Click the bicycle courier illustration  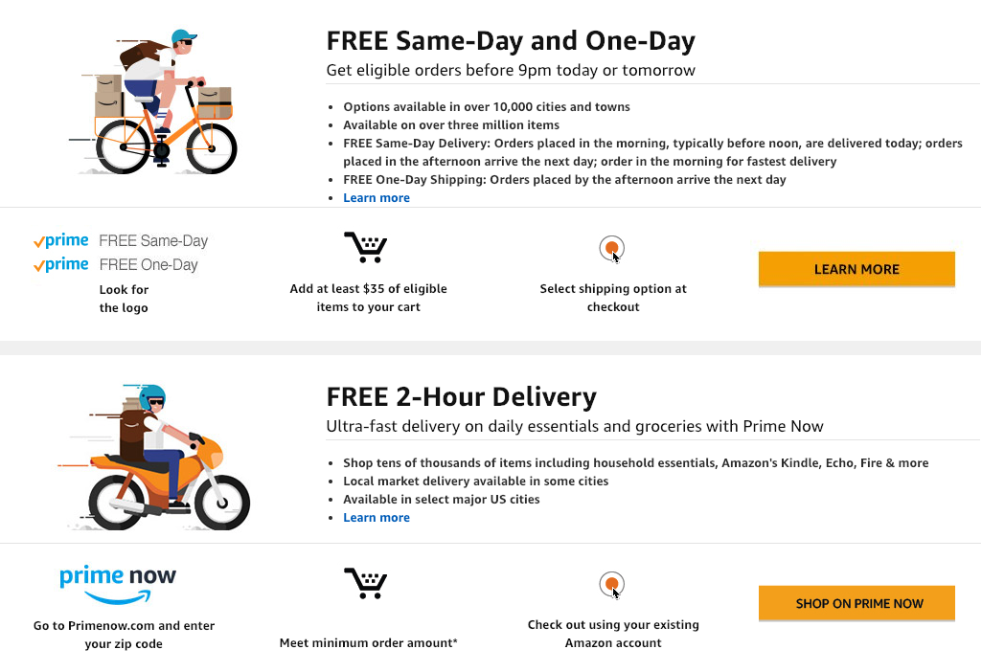[153, 102]
